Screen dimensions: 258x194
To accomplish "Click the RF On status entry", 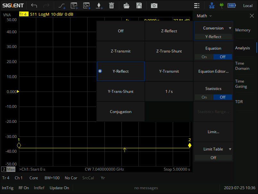I will tap(24, 188).
